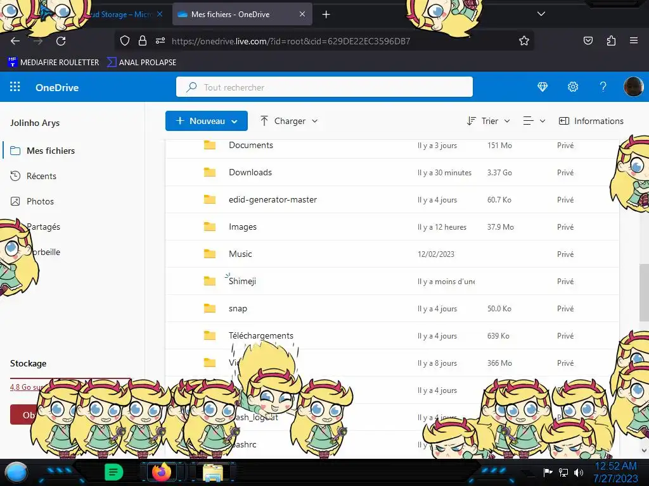The width and height of the screenshot is (649, 486).
Task: Open the Pocket save icon
Action: [588, 40]
